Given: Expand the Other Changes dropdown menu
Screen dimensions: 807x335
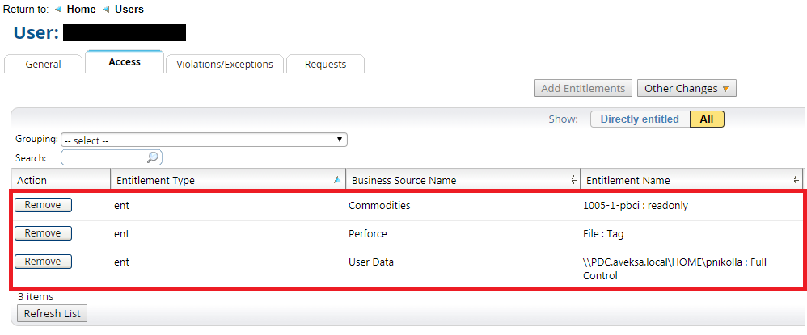Looking at the screenshot, I should coord(686,89).
